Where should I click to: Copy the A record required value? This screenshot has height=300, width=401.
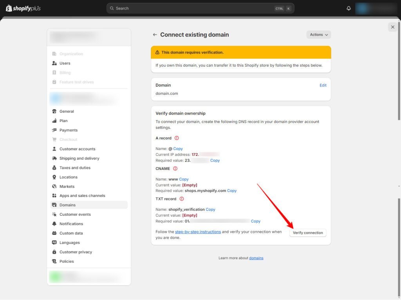(x=215, y=160)
